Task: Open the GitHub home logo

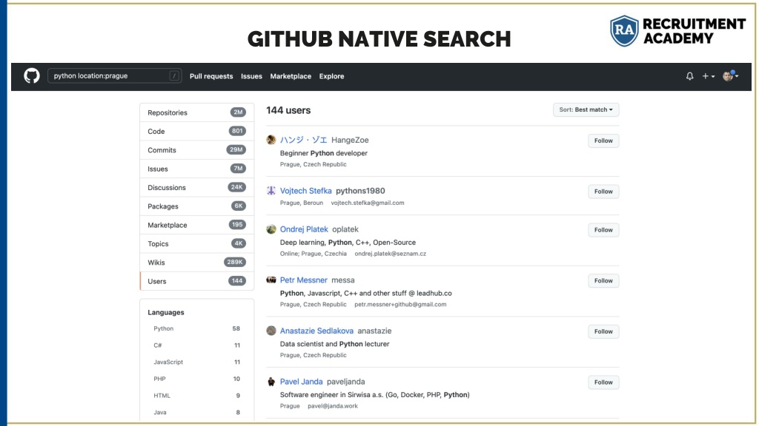Action: pyautogui.click(x=32, y=76)
